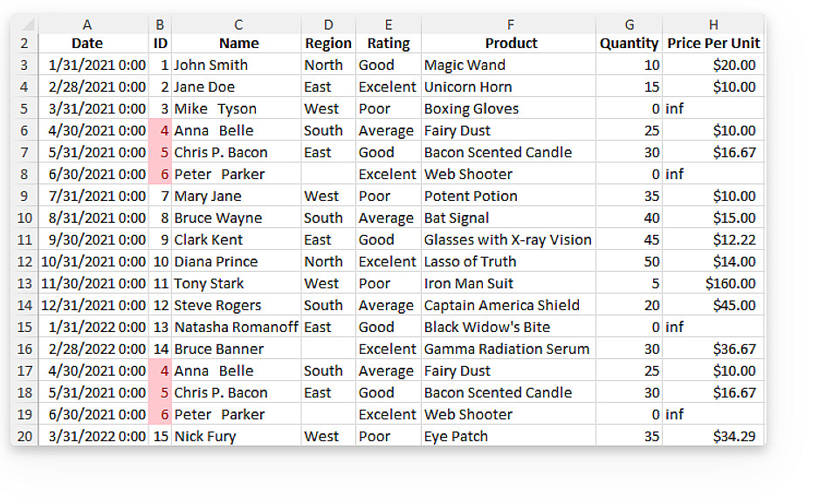Click the 'Price Per Unit' header cell

[x=712, y=43]
